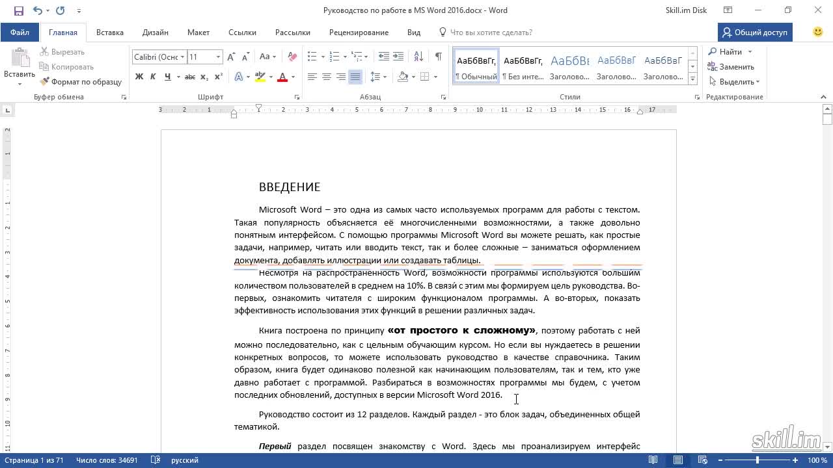The width and height of the screenshot is (833, 468).
Task: Decrease the paragraph indent
Action: [x=383, y=57]
